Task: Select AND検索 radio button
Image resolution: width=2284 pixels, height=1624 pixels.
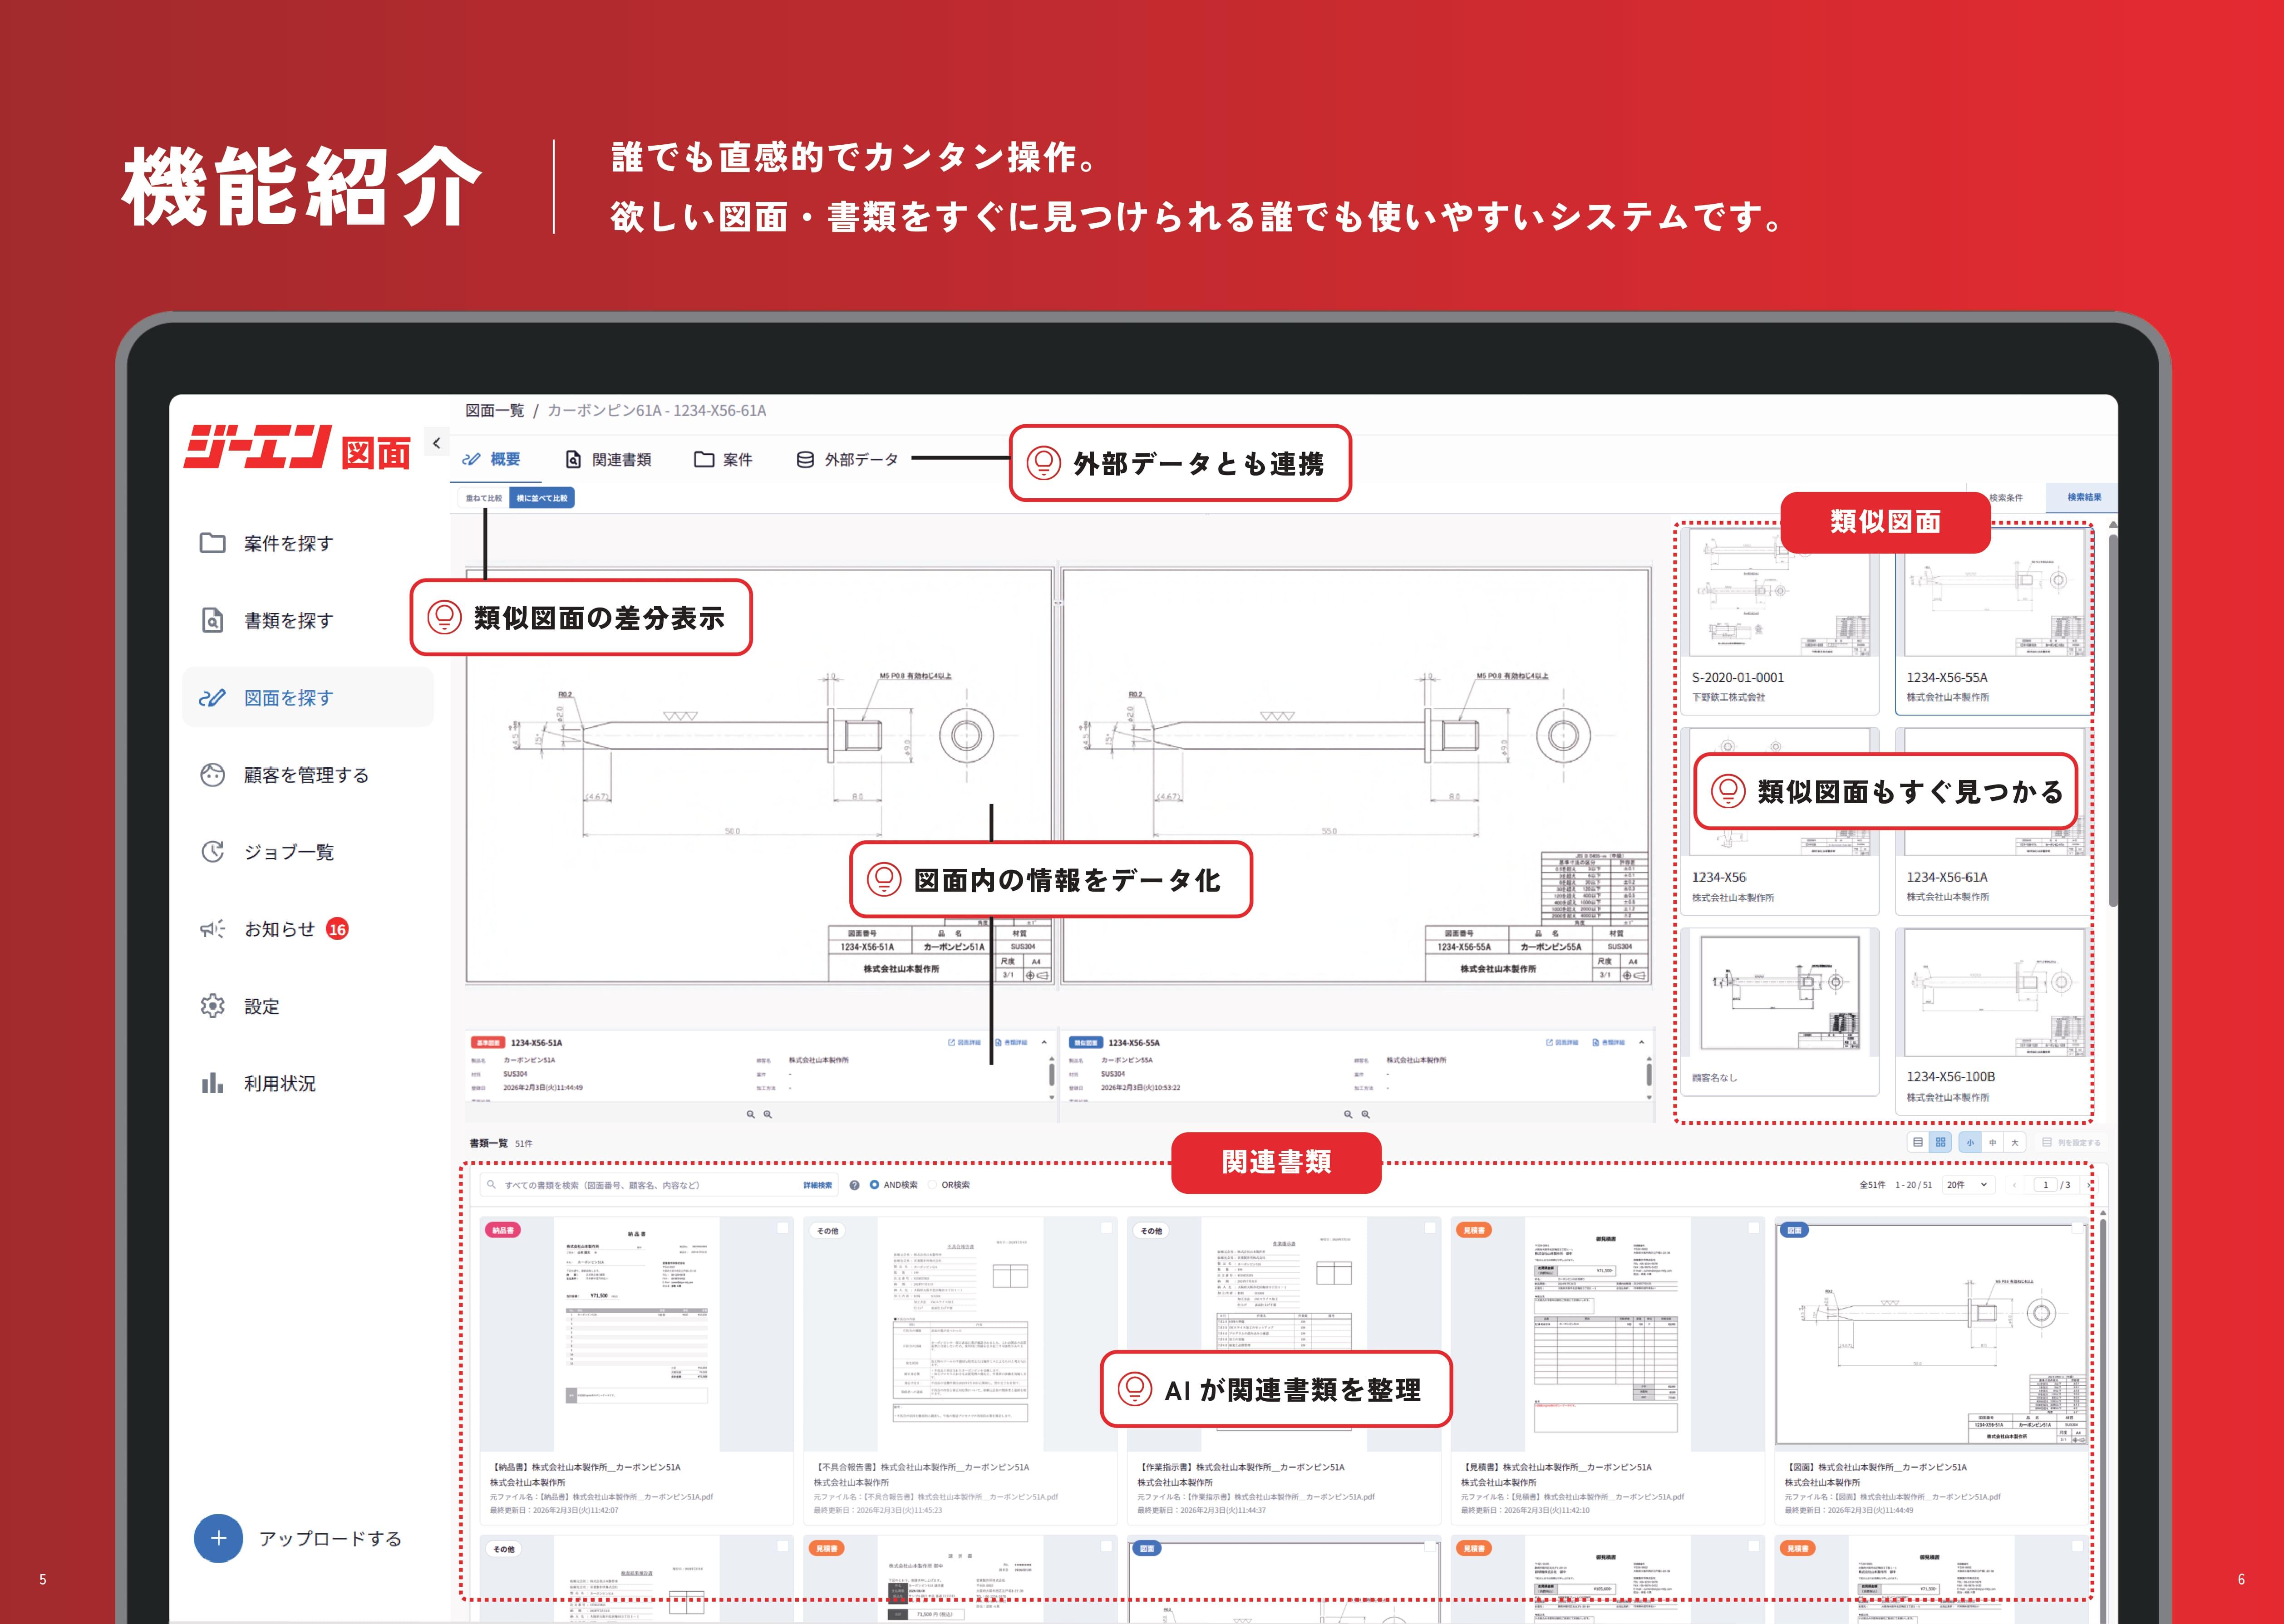Action: click(874, 1185)
